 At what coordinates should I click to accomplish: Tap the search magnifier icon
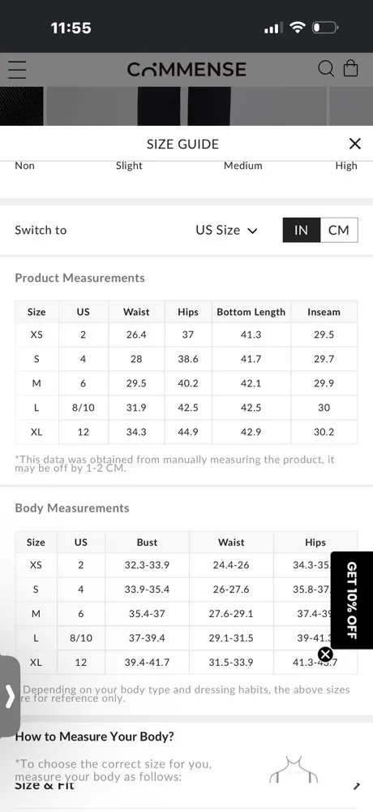coord(326,68)
